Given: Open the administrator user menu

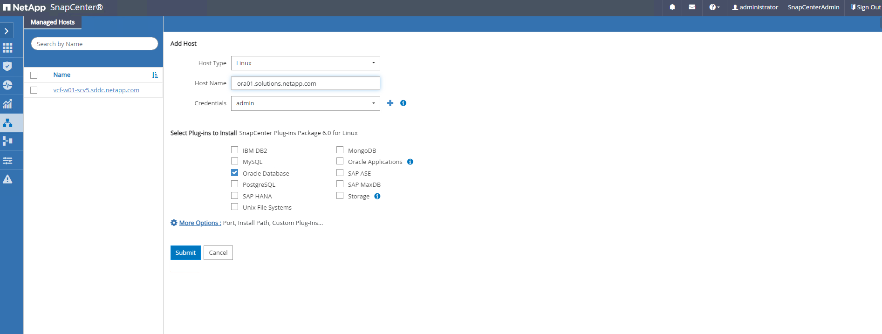Looking at the screenshot, I should [x=755, y=7].
